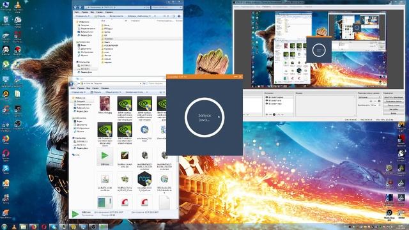Click the Windows Start button

[4, 227]
